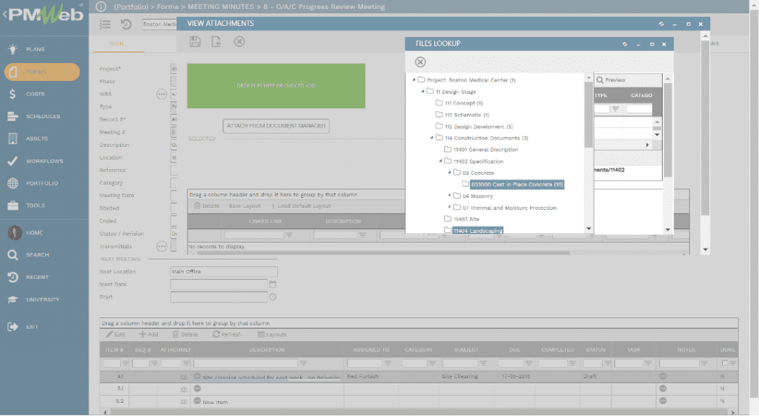Open WBS ellipsis lookup button
This screenshot has width=759, height=416.
point(162,94)
